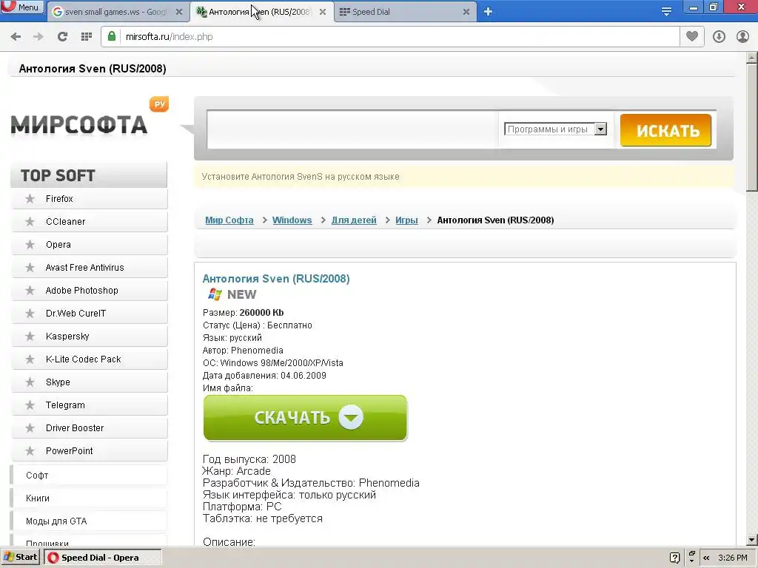Screen dimensions: 758x568
Task: Open the downloads icon in the toolbar
Action: pyautogui.click(x=719, y=37)
